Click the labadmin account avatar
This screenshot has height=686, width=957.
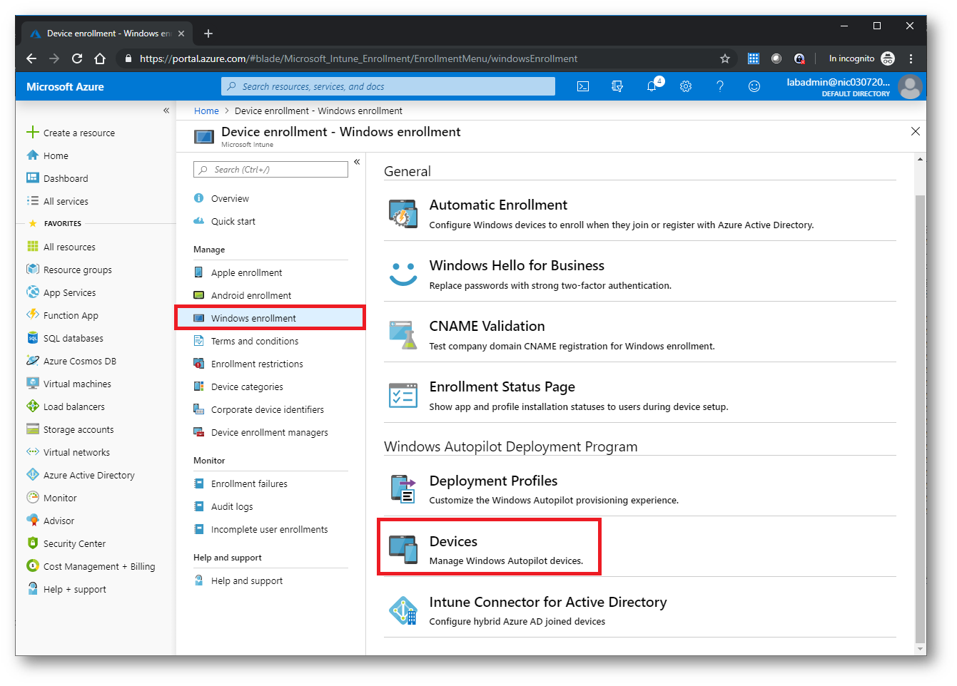click(910, 87)
